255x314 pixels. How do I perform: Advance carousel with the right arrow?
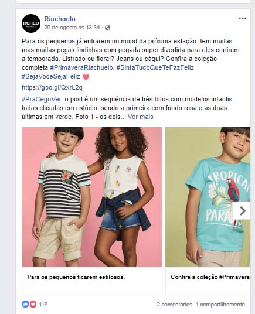point(242,211)
